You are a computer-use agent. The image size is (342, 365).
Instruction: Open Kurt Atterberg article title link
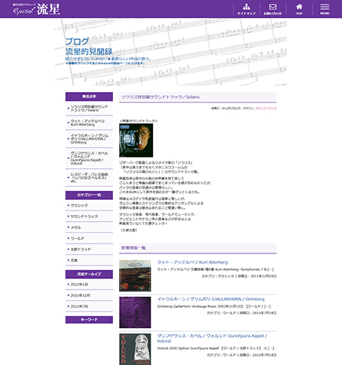click(192, 262)
